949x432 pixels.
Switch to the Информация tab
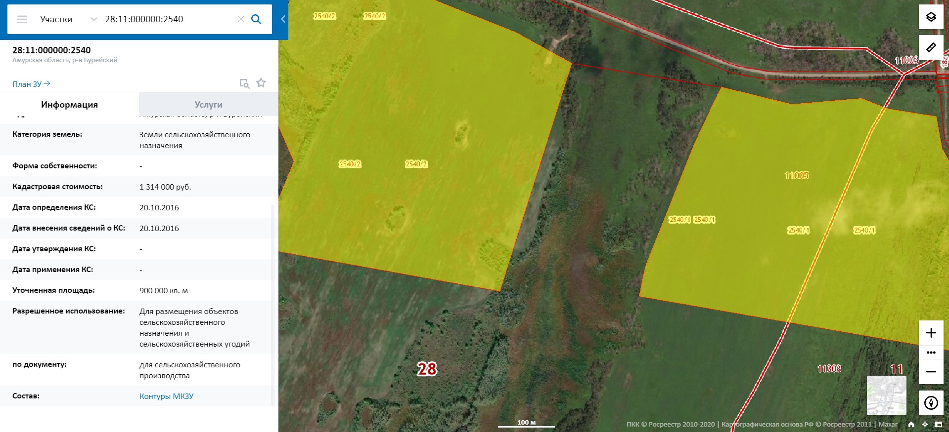point(69,105)
